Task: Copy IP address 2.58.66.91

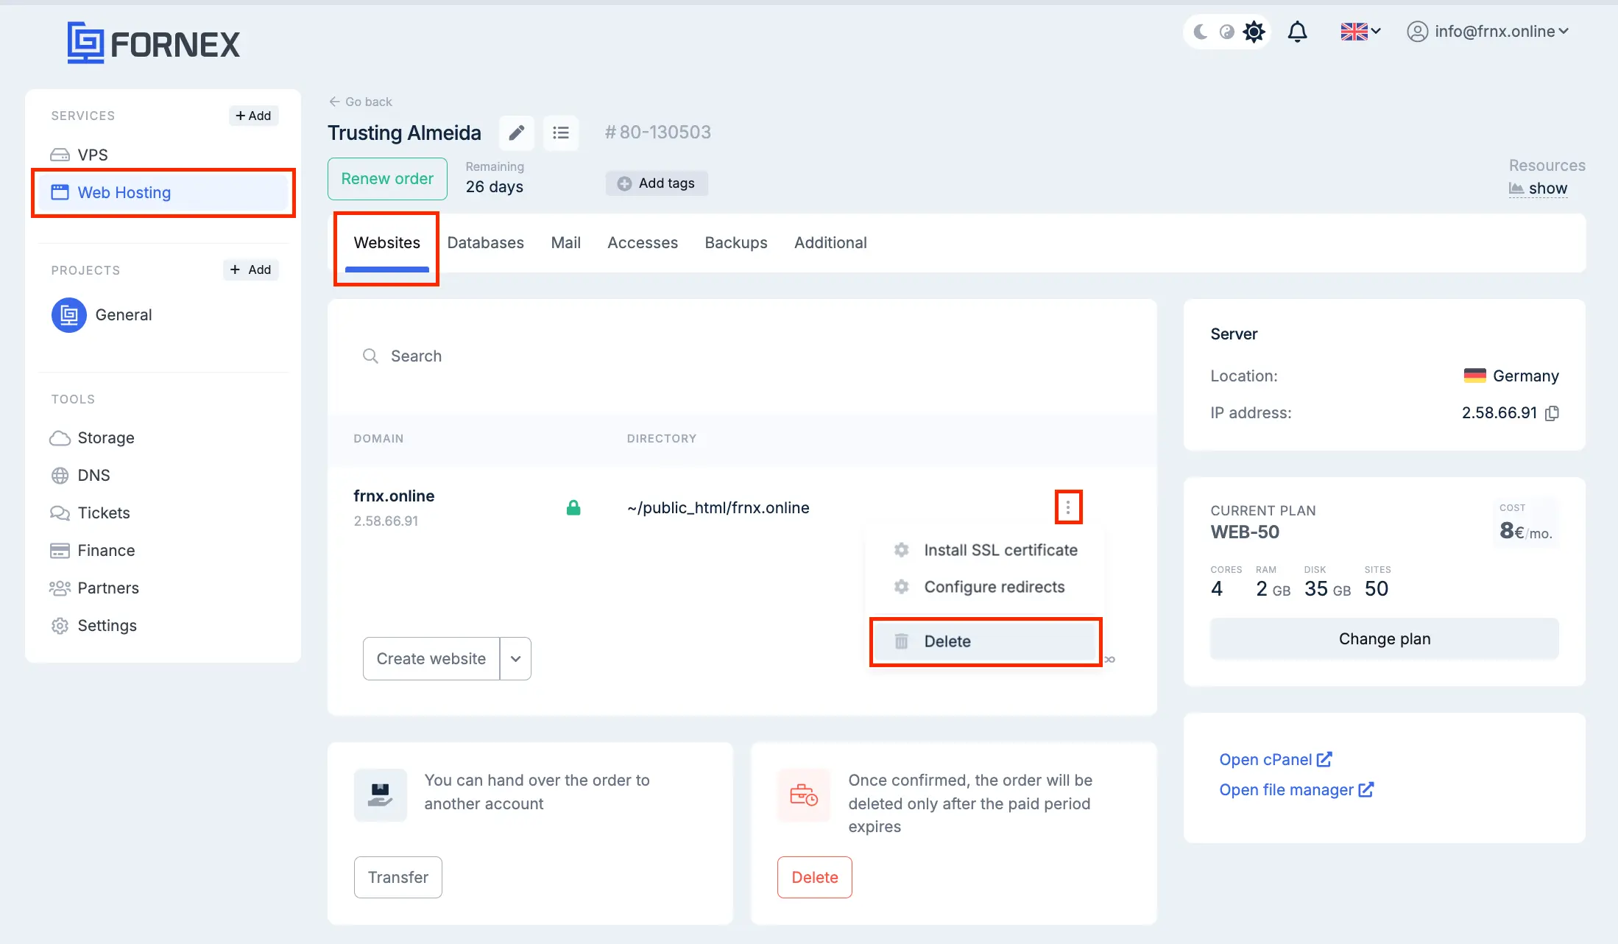Action: click(1552, 413)
